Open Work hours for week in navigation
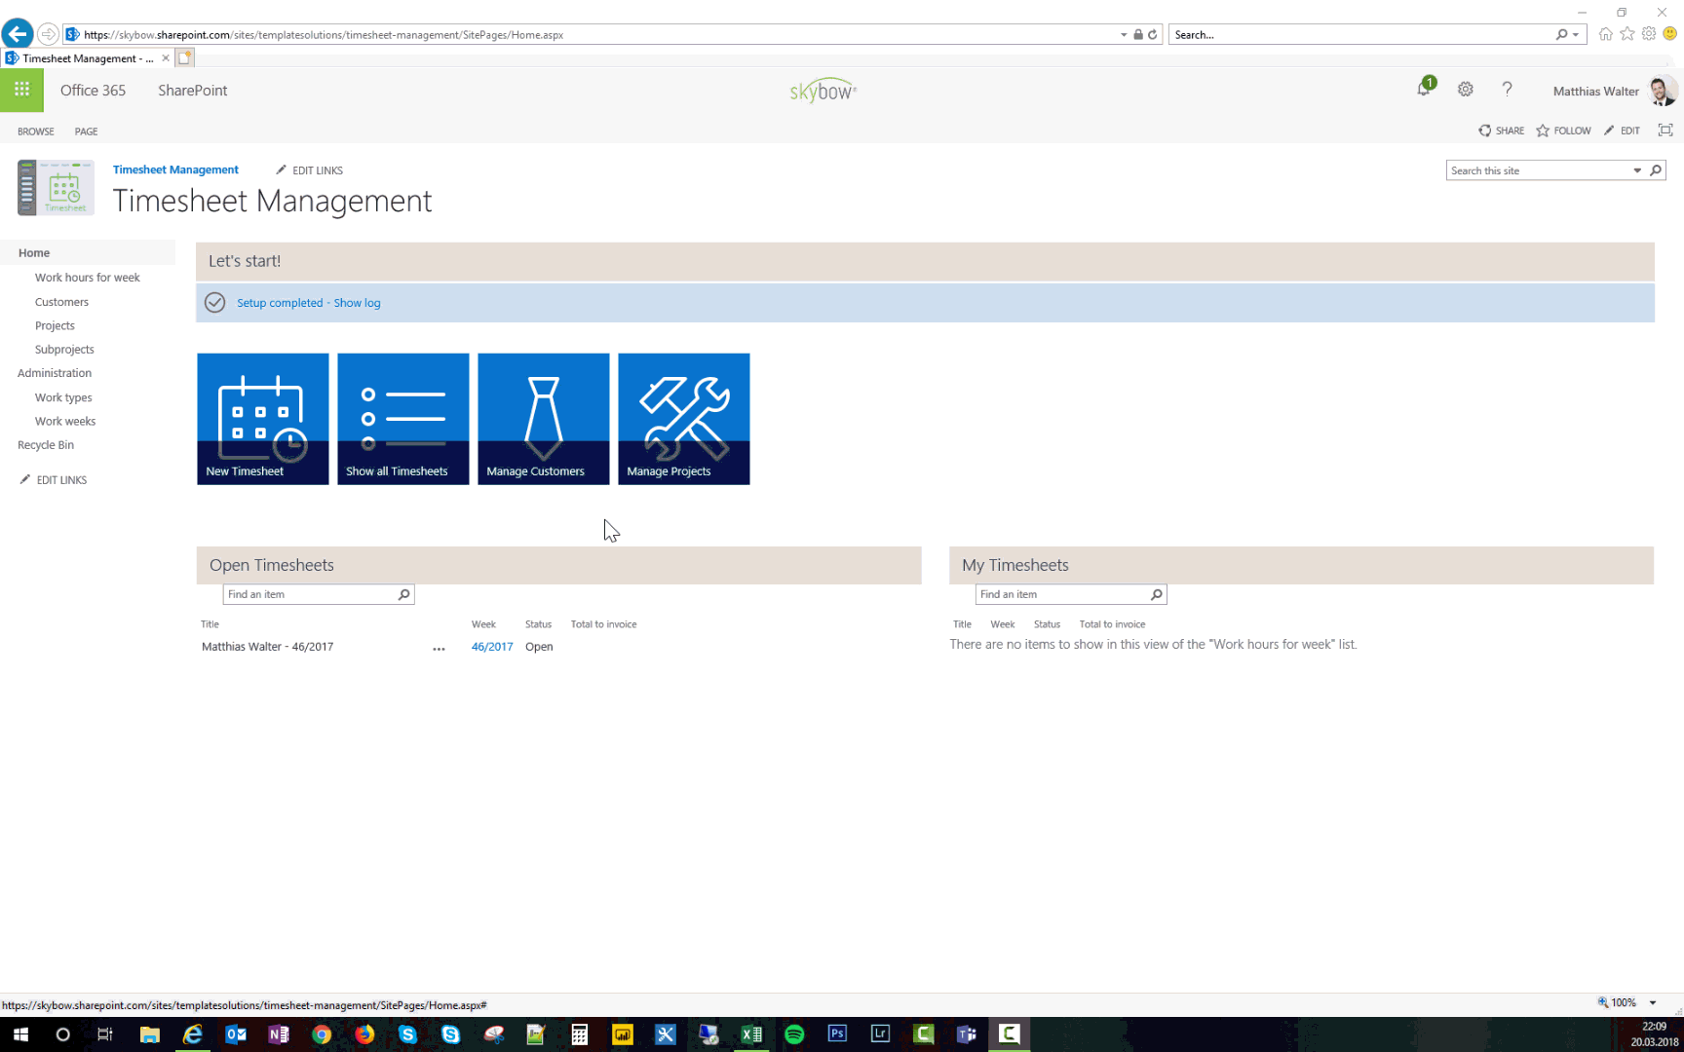 87,278
